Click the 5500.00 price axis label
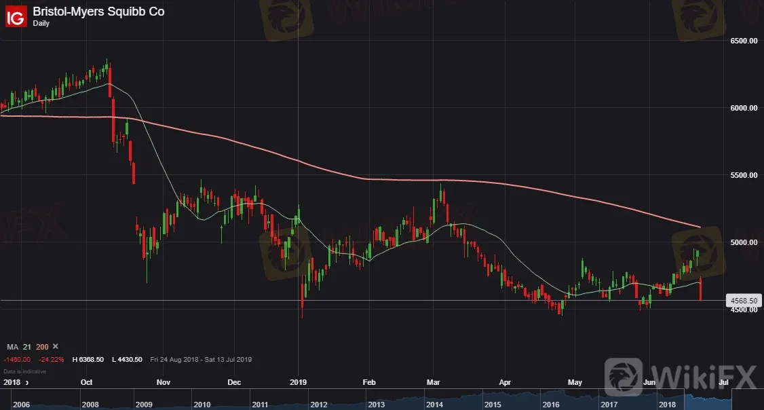 point(743,175)
